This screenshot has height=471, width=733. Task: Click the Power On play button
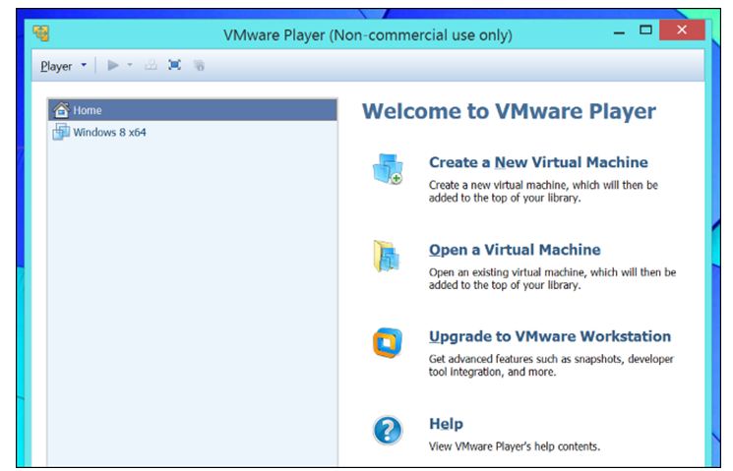tap(113, 65)
